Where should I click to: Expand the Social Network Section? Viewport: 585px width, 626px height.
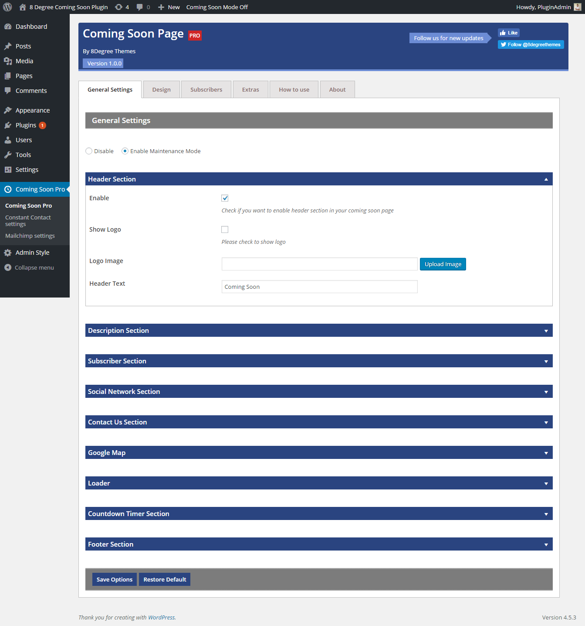point(319,391)
